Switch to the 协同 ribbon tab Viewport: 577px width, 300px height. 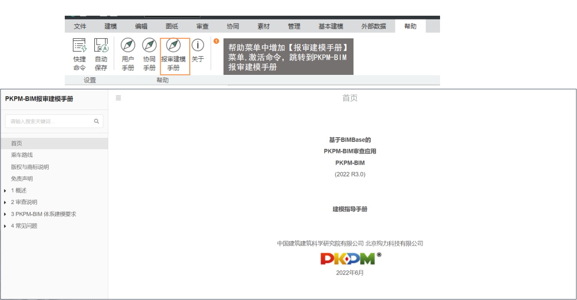pos(233,26)
